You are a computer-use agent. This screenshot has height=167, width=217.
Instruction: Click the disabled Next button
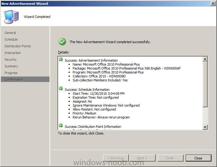pyautogui.click(x=143, y=158)
